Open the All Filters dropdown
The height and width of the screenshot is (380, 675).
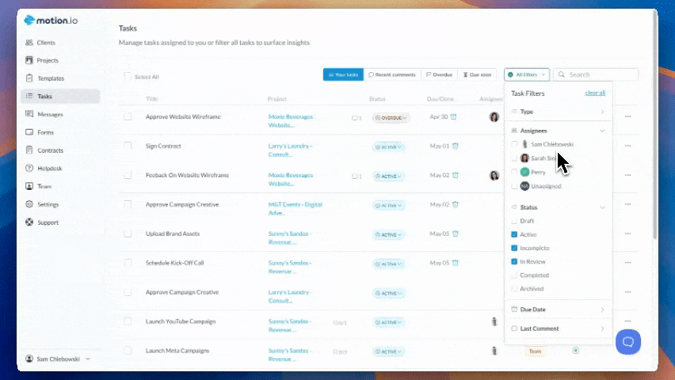(527, 74)
